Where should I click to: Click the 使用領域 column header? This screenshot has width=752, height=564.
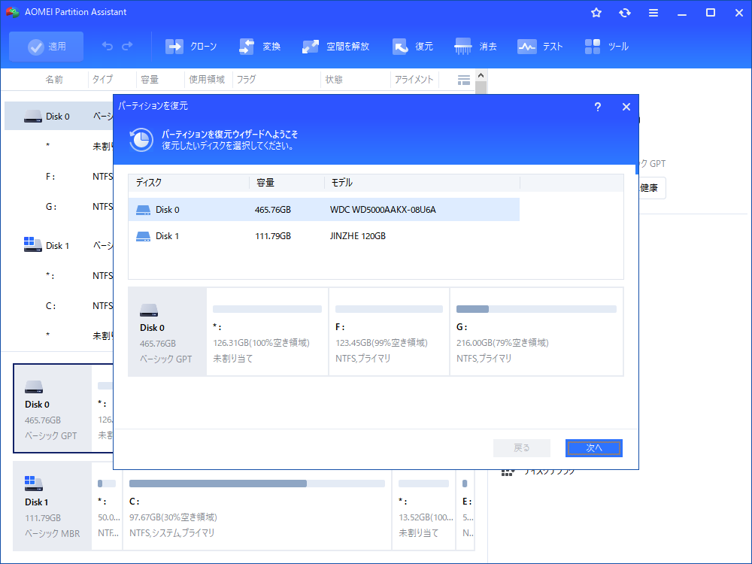click(206, 80)
